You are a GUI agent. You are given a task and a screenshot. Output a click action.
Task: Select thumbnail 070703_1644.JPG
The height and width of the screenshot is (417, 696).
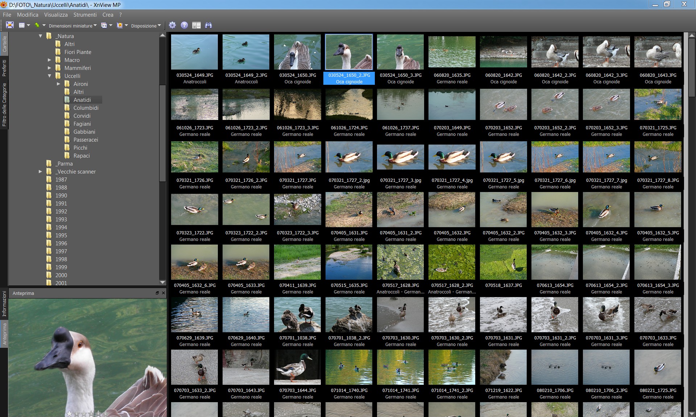click(298, 367)
